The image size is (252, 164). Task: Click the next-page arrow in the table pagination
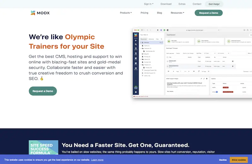(189, 71)
